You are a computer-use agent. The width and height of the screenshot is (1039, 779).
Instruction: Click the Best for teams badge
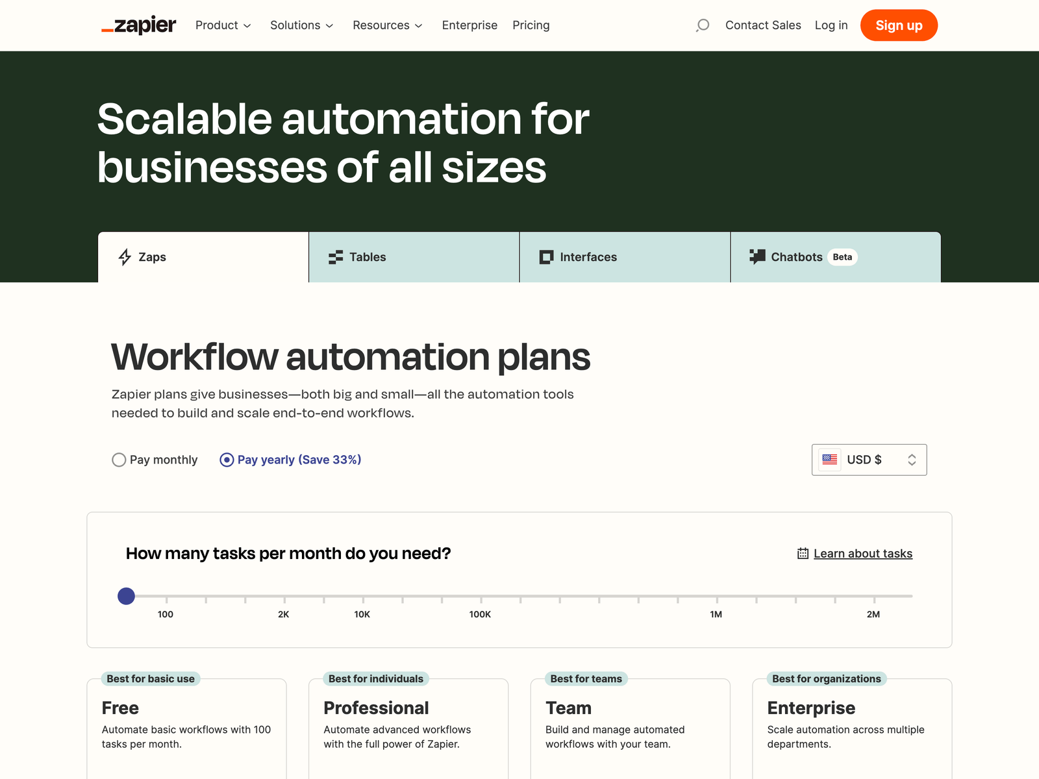click(x=586, y=678)
